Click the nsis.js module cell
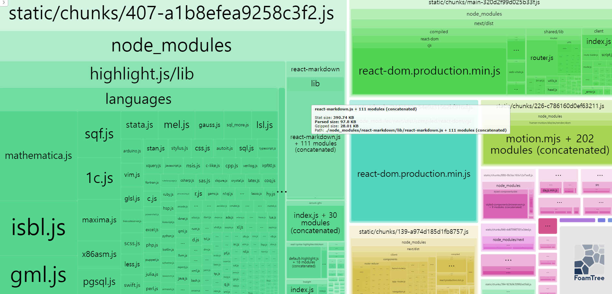 193,166
